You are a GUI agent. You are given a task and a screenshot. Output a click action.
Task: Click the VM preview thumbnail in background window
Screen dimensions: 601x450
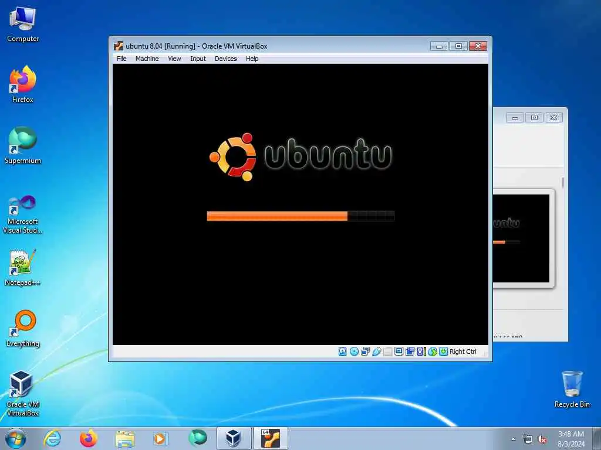tap(521, 238)
